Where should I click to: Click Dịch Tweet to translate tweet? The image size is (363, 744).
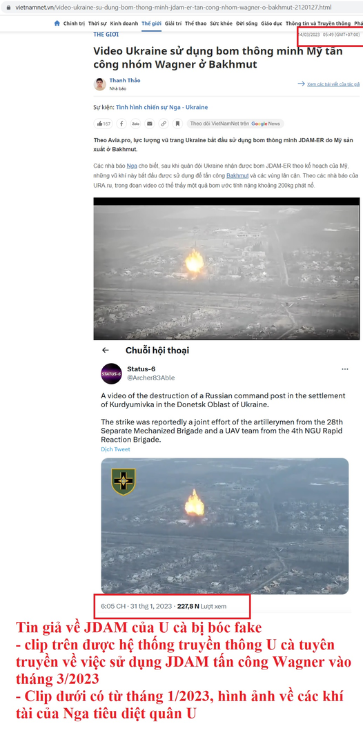[x=115, y=449]
